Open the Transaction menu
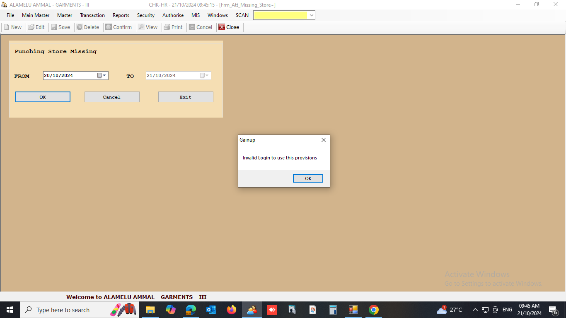 click(92, 15)
